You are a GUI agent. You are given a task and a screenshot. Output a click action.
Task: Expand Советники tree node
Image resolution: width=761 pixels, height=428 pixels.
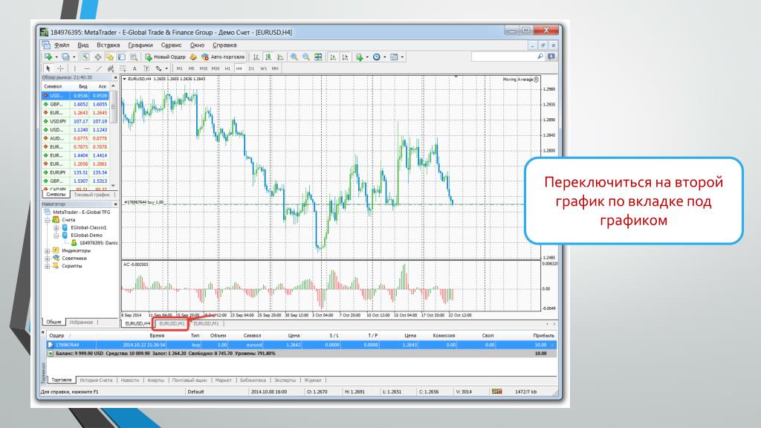47,259
